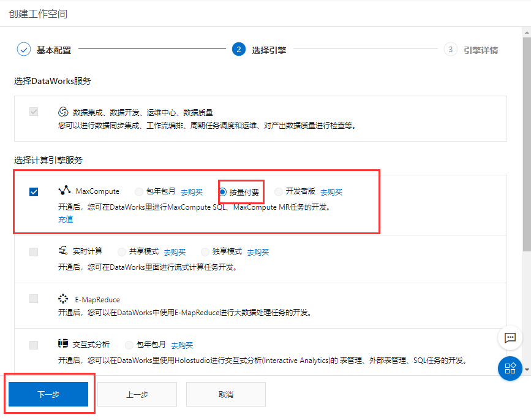Click the 选择DataWorks服务 heading

(x=53, y=81)
